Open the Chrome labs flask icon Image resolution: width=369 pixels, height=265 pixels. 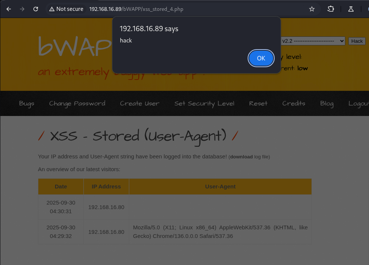(351, 9)
